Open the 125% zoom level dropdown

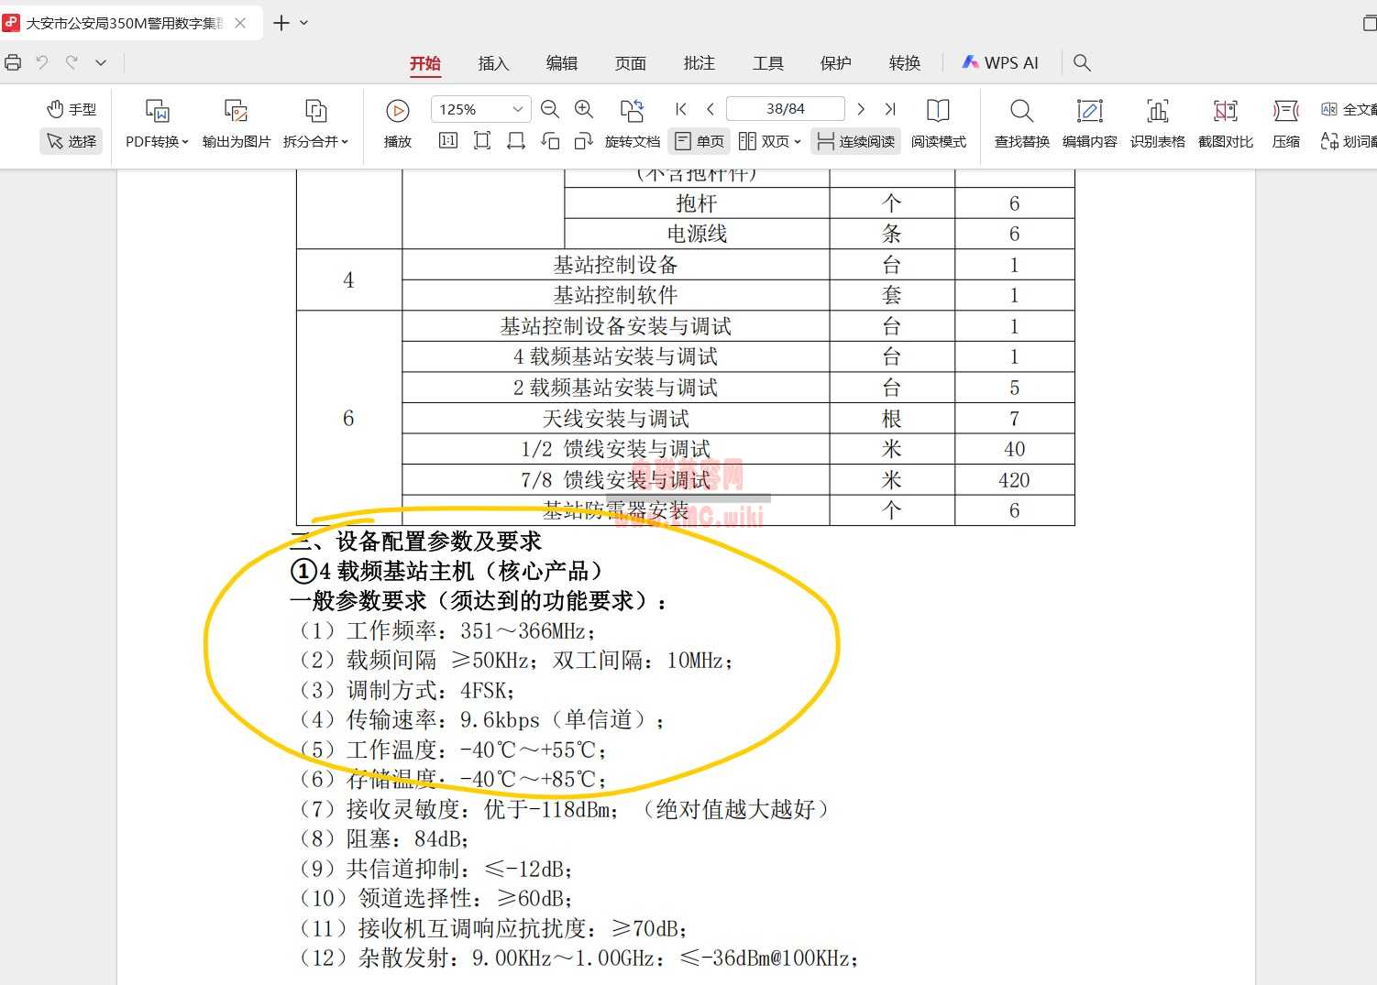(518, 109)
